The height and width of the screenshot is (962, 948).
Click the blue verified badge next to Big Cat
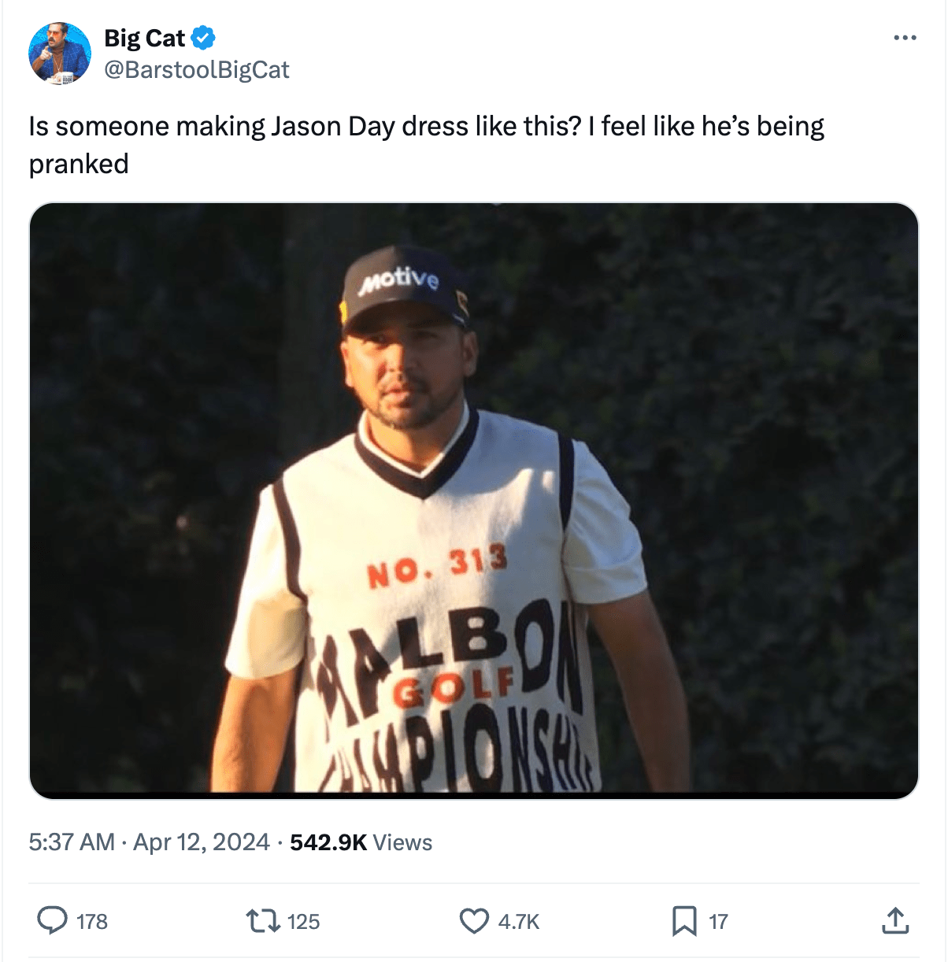point(204,37)
